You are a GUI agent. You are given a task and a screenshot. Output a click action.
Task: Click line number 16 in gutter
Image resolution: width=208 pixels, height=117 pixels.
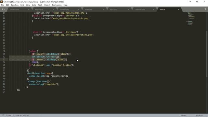(x=4, y=13)
